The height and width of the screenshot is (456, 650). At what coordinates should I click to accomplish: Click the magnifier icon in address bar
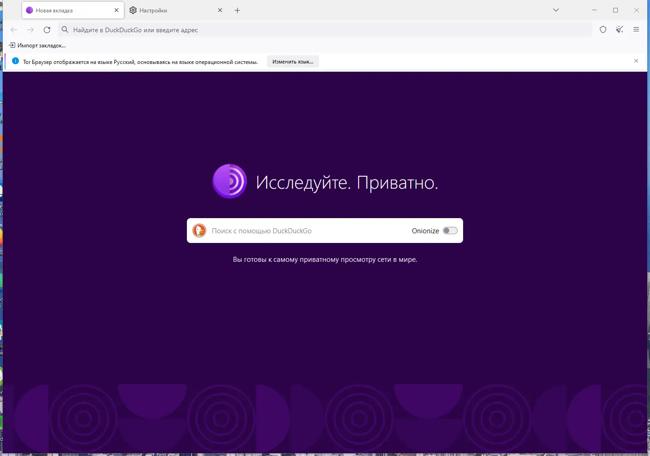[x=65, y=30]
